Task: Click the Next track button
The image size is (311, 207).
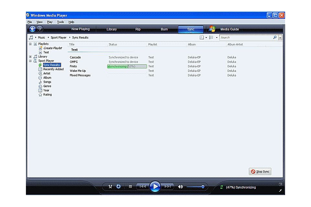Action: tap(167, 187)
